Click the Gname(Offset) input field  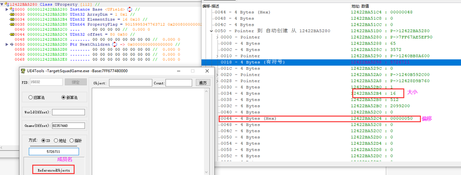tap(68, 125)
